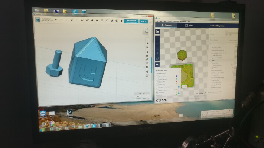264x148 pixels.
Task: Select the bolt handle model in 123D
Action: [55, 64]
